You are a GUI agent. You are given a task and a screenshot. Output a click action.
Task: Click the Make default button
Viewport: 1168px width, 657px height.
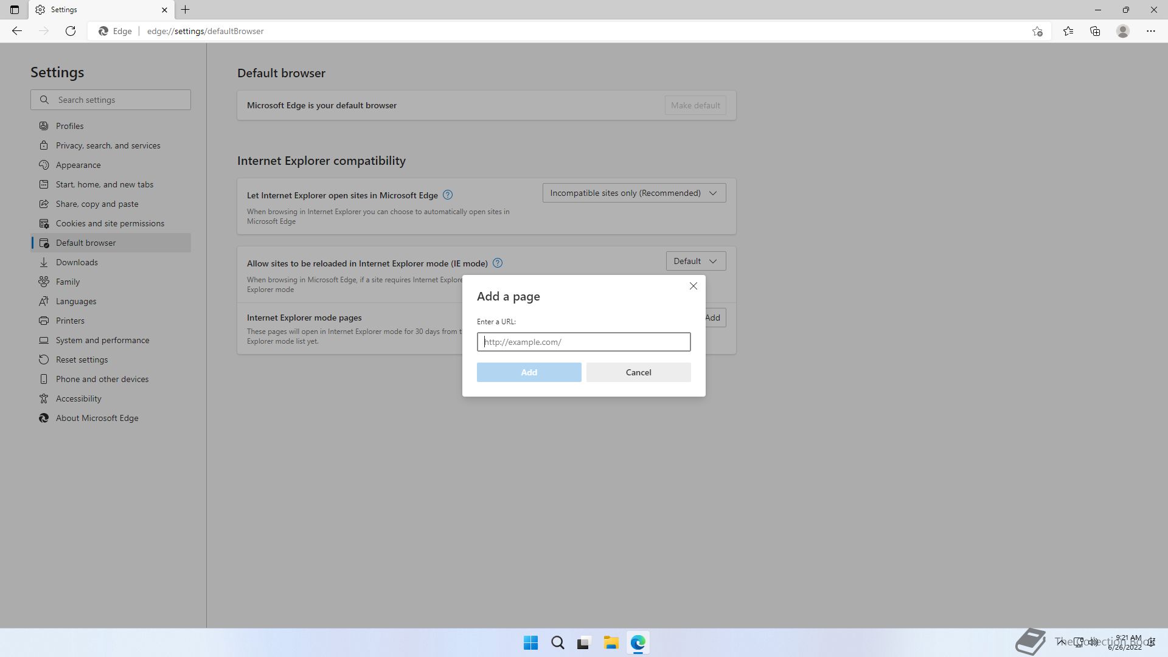click(695, 105)
